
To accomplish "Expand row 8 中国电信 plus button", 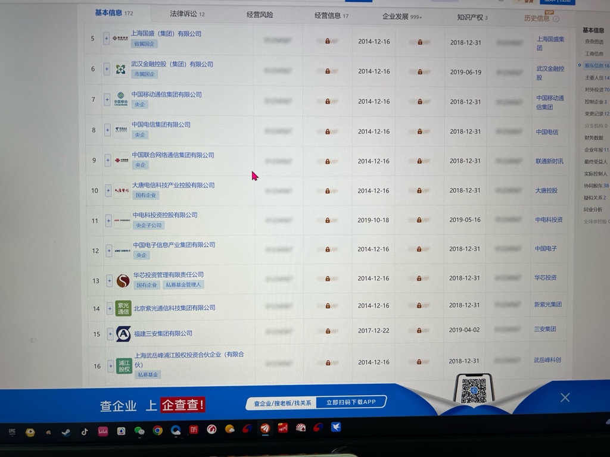I will pos(107,130).
